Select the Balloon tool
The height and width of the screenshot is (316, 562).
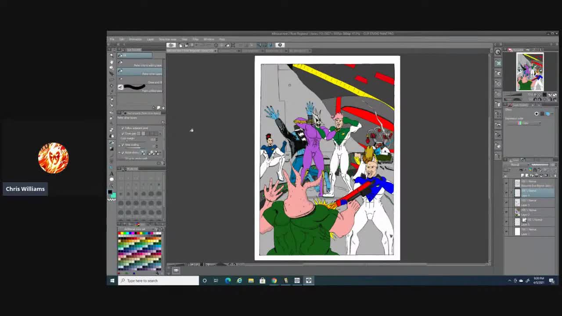point(112,179)
